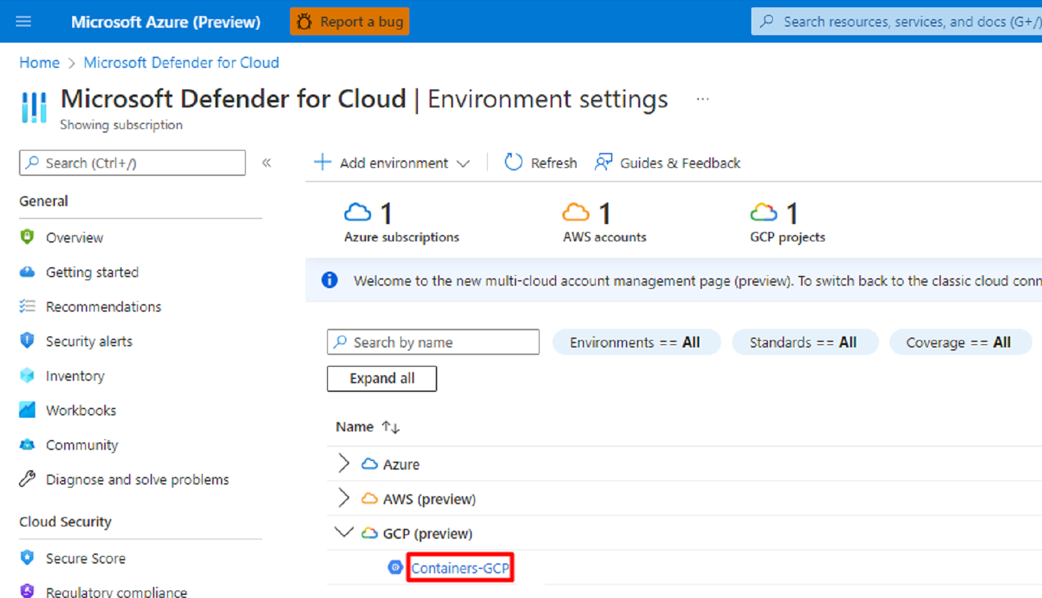The width and height of the screenshot is (1042, 598).
Task: Click the AWS (preview) row cloud icon
Action: 369,498
